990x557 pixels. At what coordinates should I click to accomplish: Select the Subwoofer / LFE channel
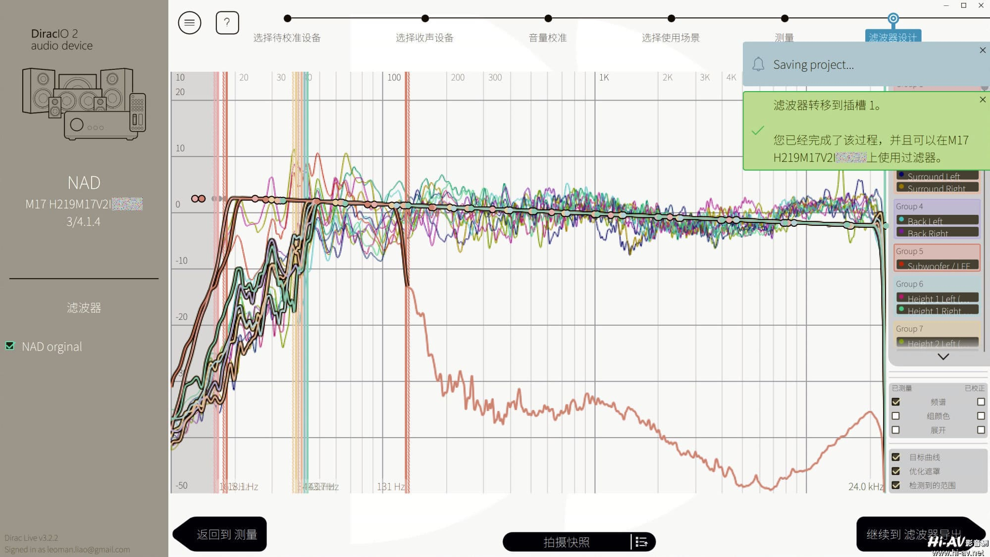[937, 265]
